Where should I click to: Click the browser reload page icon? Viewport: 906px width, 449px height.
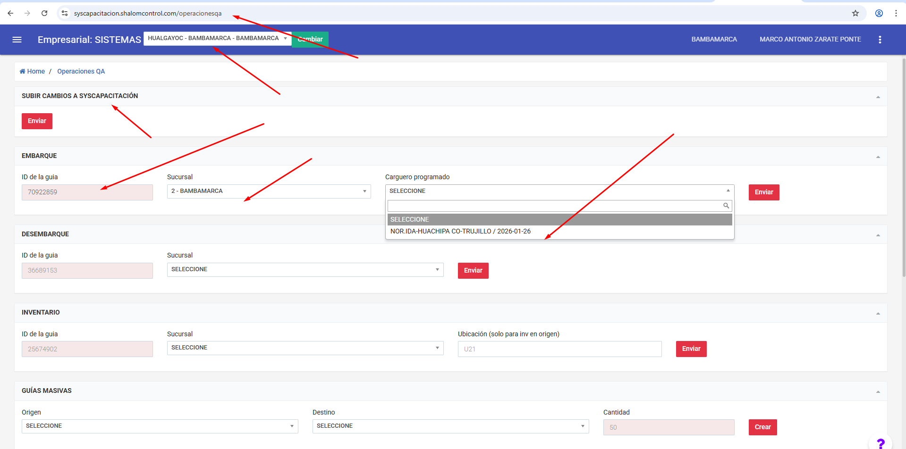click(44, 13)
